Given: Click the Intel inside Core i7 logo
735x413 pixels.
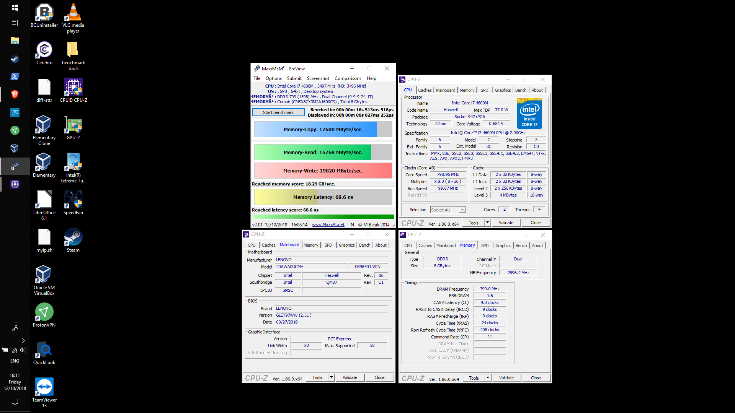Looking at the screenshot, I should coord(529,113).
